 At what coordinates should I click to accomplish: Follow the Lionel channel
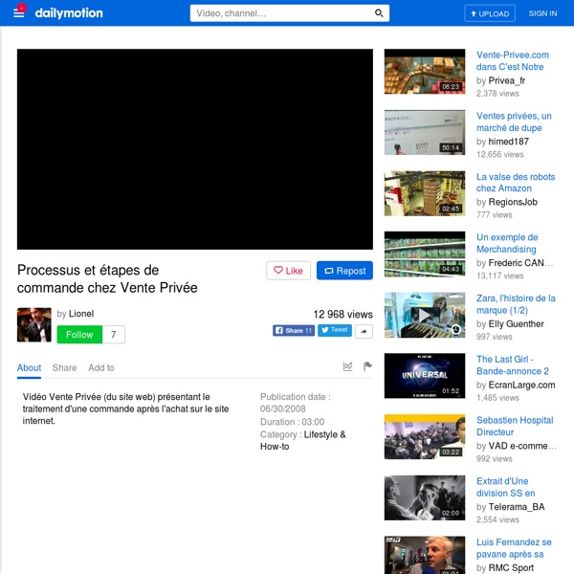(x=79, y=334)
